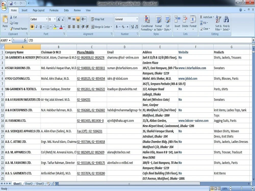This screenshot has width=255, height=191.
Task: Open the Font Color dropdown arrow
Action: pyautogui.click(x=64, y=27)
